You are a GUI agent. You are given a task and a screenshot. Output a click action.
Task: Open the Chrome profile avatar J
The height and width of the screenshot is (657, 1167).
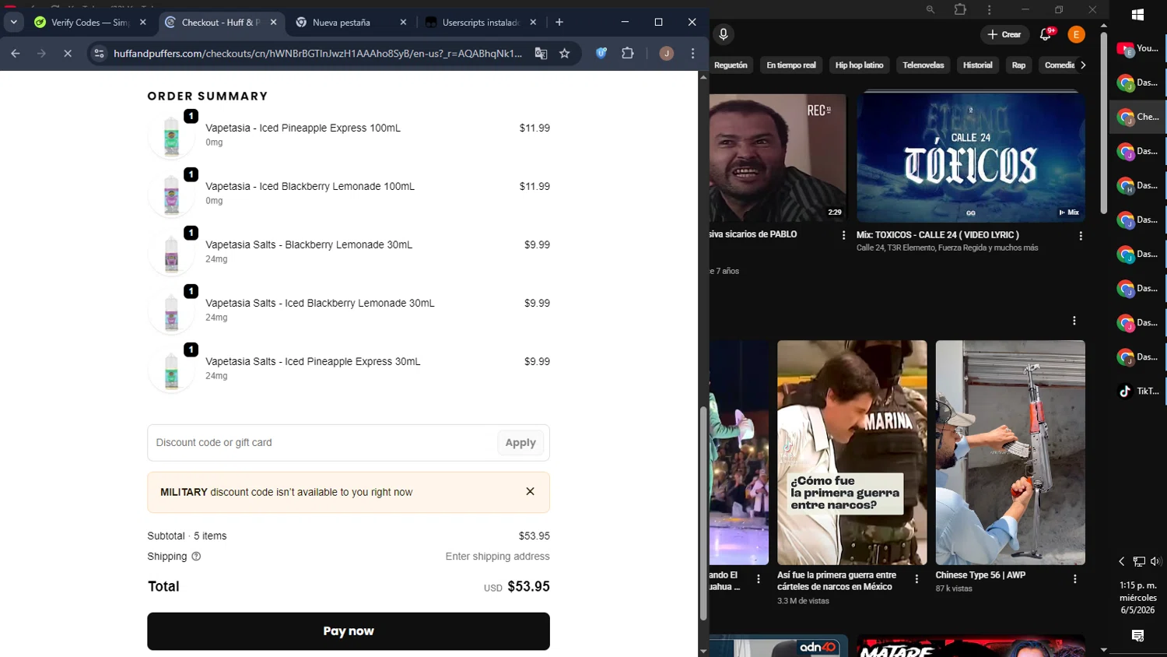pos(667,54)
